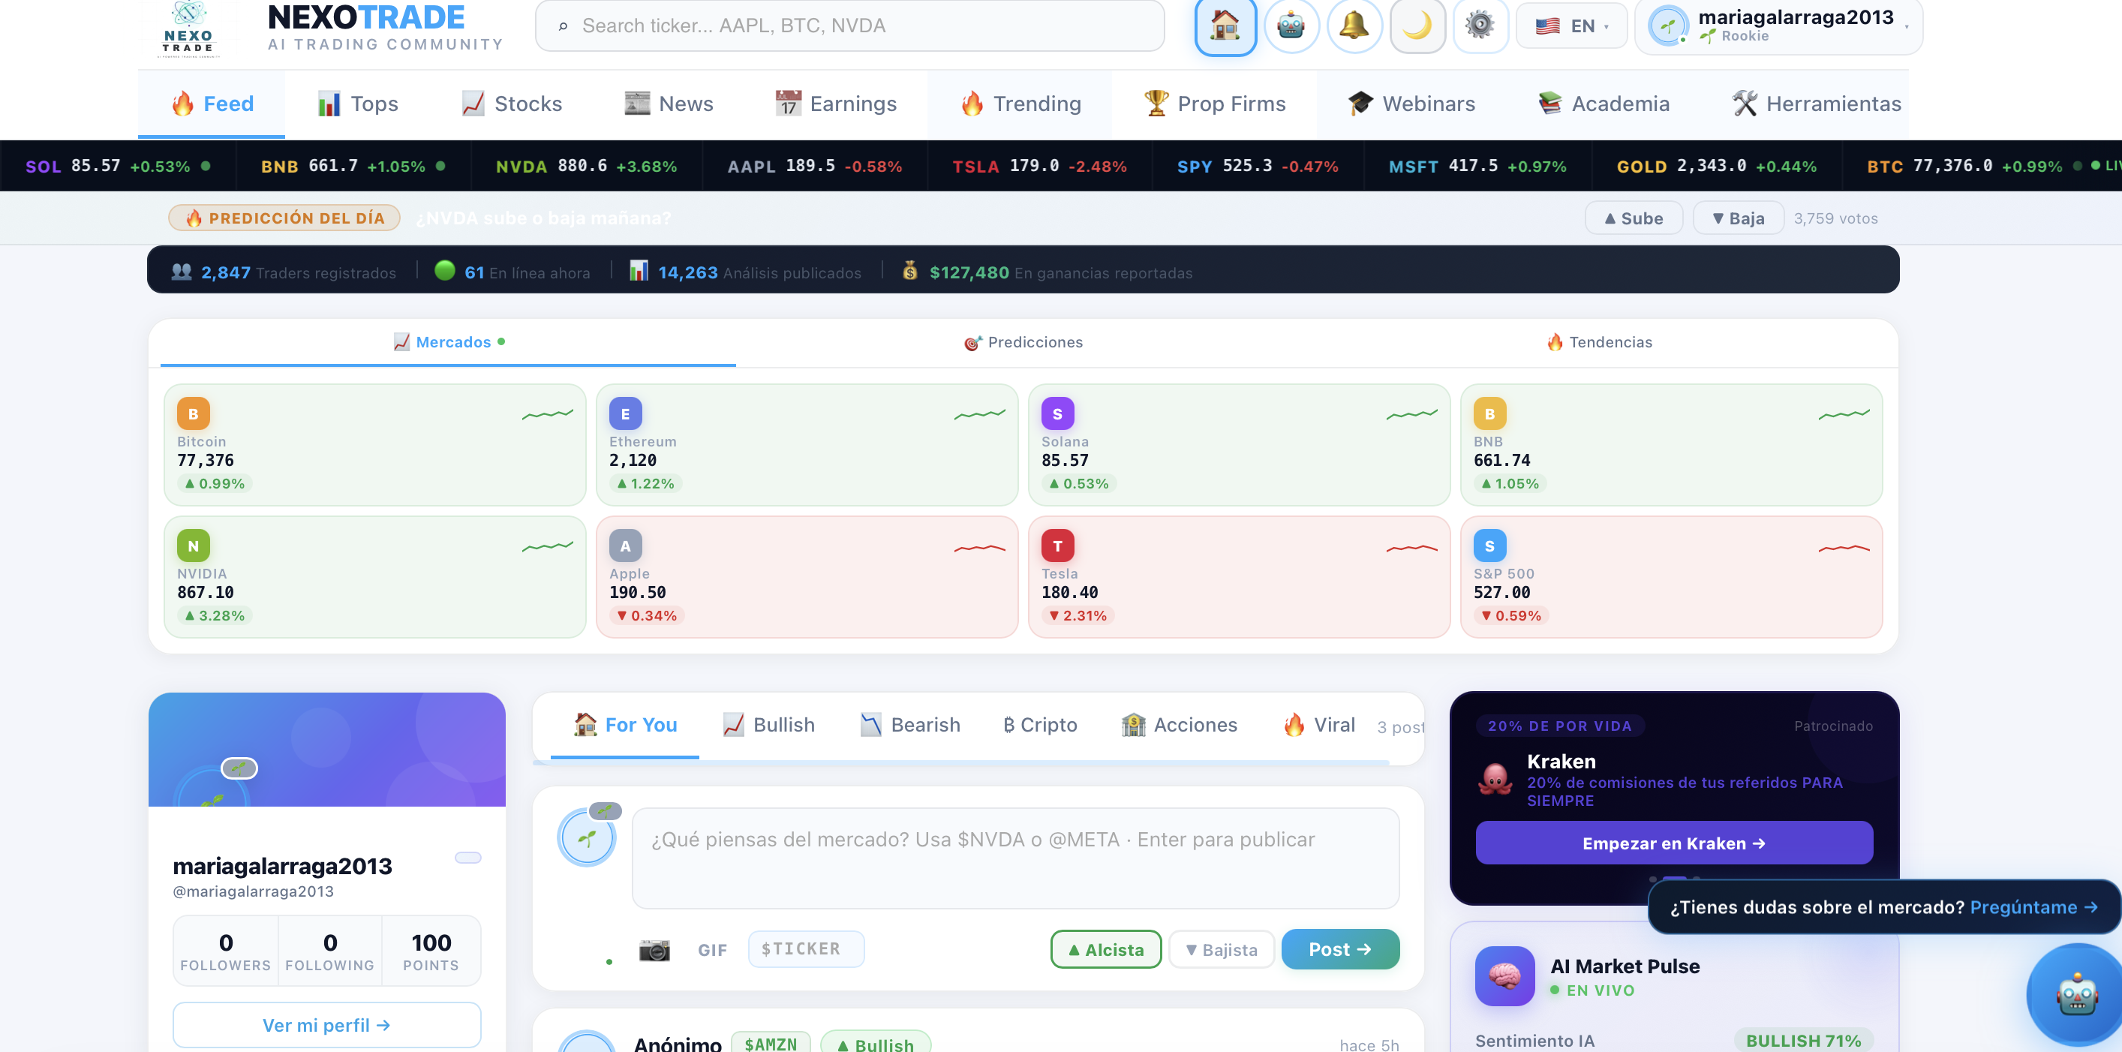Click TSLA ticker in scrolling tape
2122x1052 pixels.
1038,166
